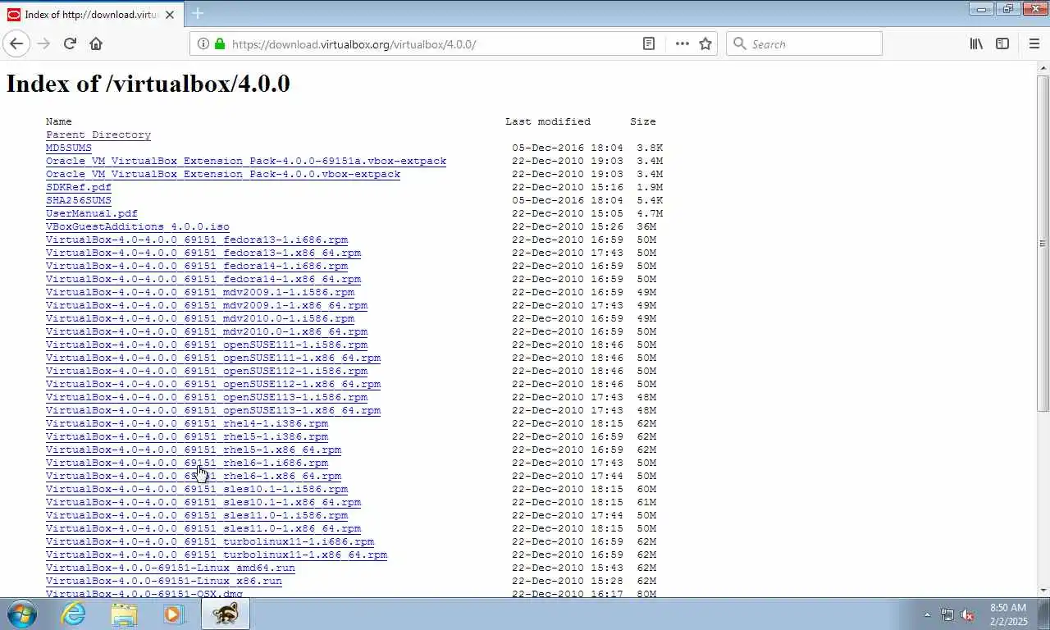Show hidden system tray icons arrow
This screenshot has width=1050, height=630.
point(928,614)
